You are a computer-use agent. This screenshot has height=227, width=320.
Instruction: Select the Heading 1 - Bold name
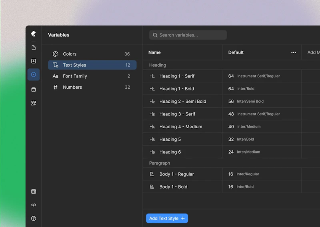pyautogui.click(x=176, y=89)
